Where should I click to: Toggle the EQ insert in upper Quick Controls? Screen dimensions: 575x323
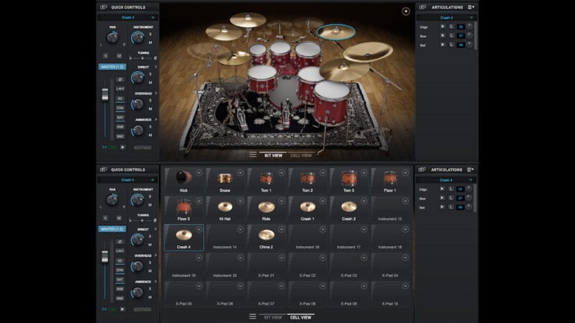pyautogui.click(x=120, y=98)
